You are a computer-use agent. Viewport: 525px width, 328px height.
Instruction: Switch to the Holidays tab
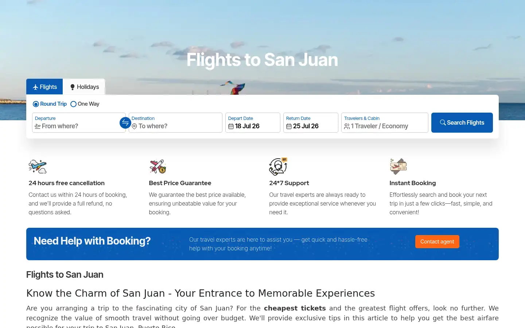click(x=84, y=87)
